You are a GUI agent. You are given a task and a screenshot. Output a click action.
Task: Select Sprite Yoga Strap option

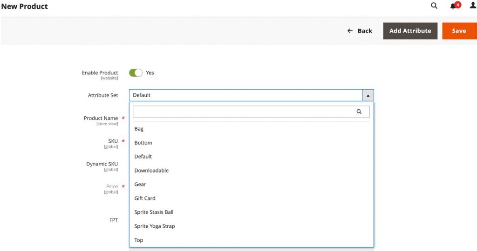click(155, 226)
